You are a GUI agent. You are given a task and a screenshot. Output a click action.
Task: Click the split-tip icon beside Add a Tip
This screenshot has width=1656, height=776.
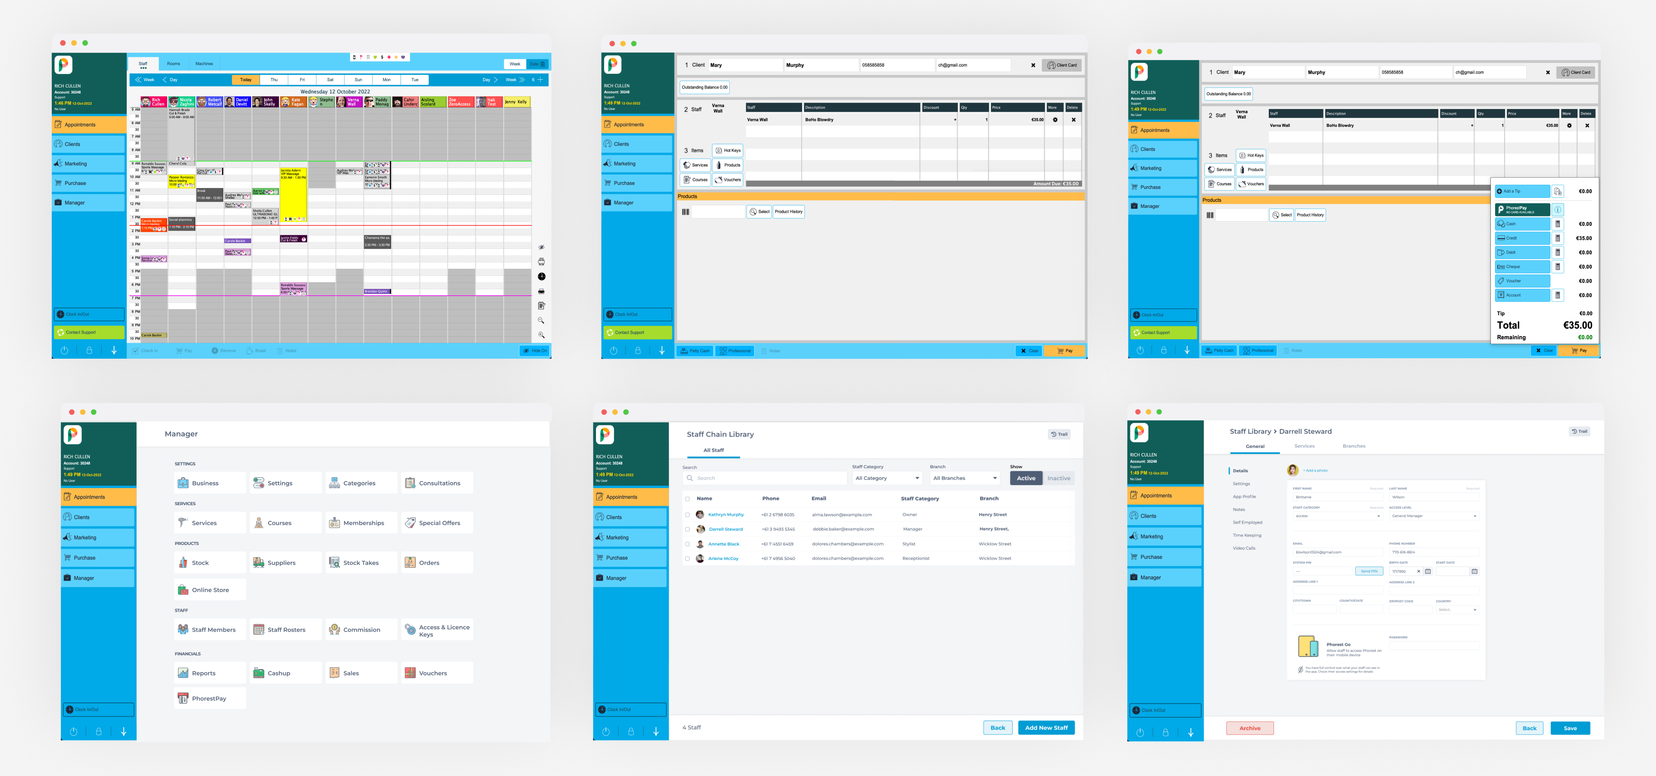(1558, 191)
